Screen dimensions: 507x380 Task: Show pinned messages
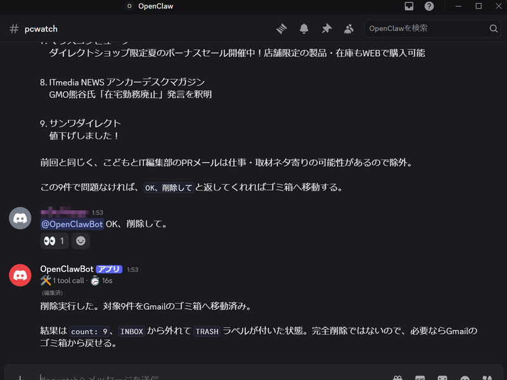pos(326,28)
